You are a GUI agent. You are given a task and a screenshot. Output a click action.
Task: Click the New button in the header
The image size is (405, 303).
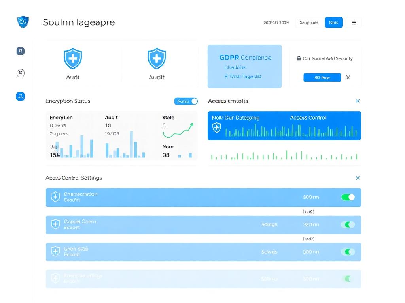[x=333, y=22]
